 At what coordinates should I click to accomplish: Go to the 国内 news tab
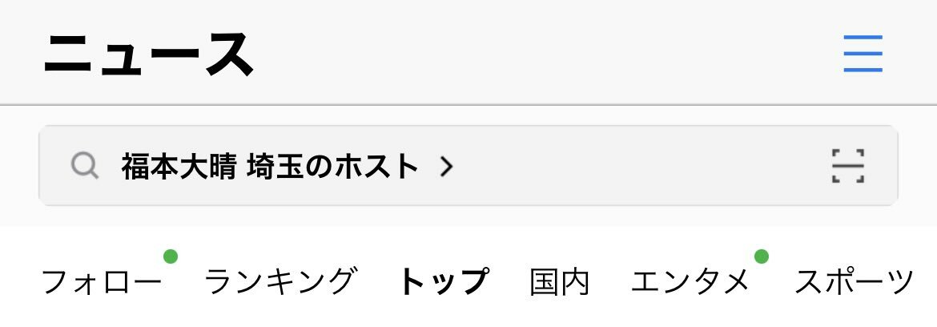(x=559, y=281)
